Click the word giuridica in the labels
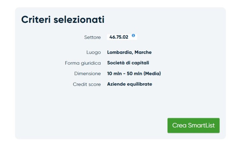 [x=91, y=63]
